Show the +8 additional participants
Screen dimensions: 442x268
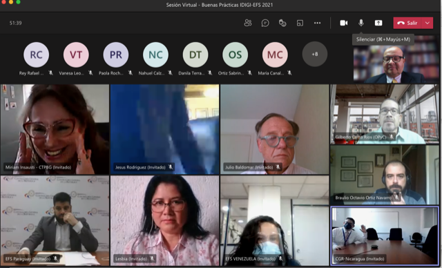click(x=315, y=54)
